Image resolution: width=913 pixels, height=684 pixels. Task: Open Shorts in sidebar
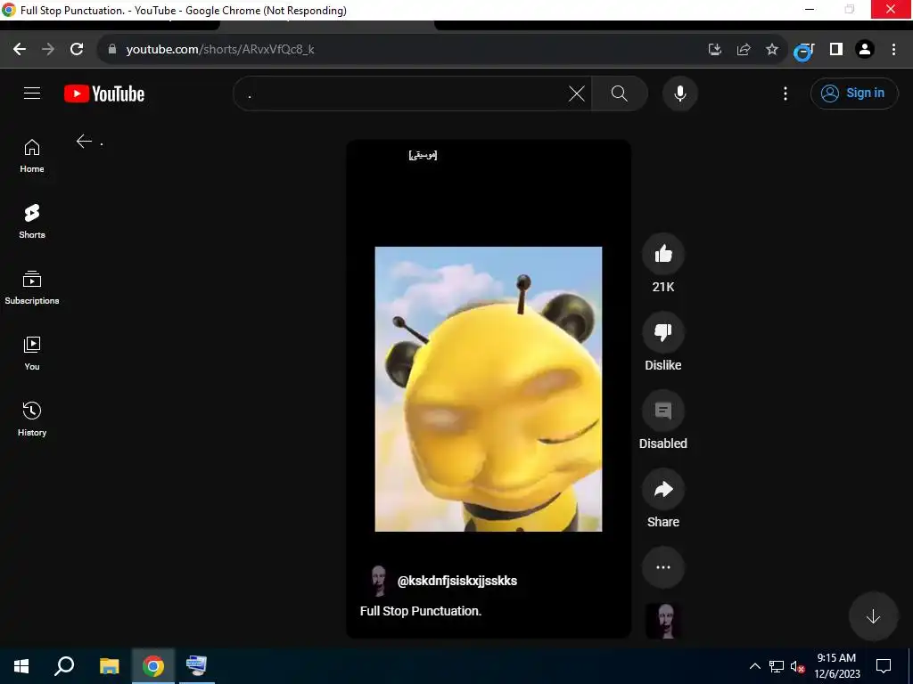coord(32,222)
